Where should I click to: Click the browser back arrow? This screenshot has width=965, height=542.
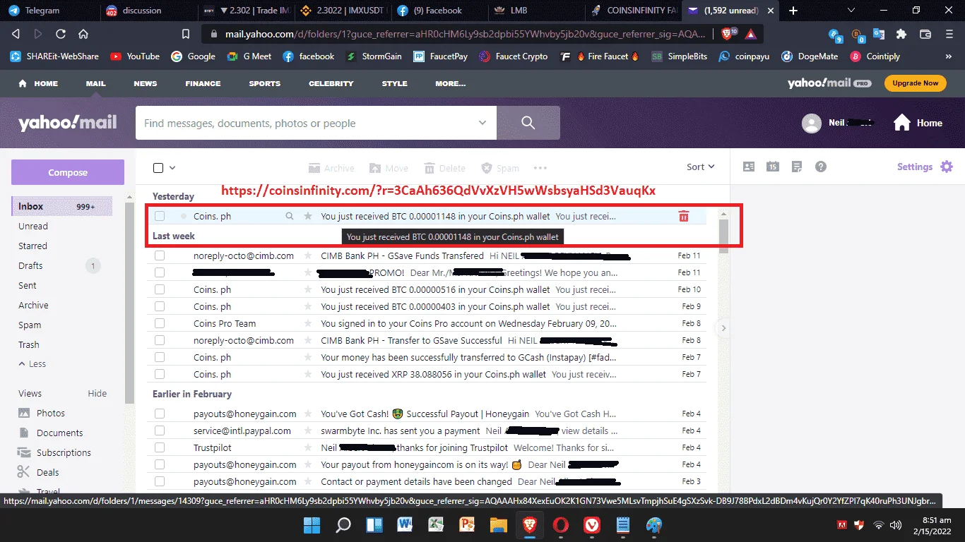[x=16, y=34]
